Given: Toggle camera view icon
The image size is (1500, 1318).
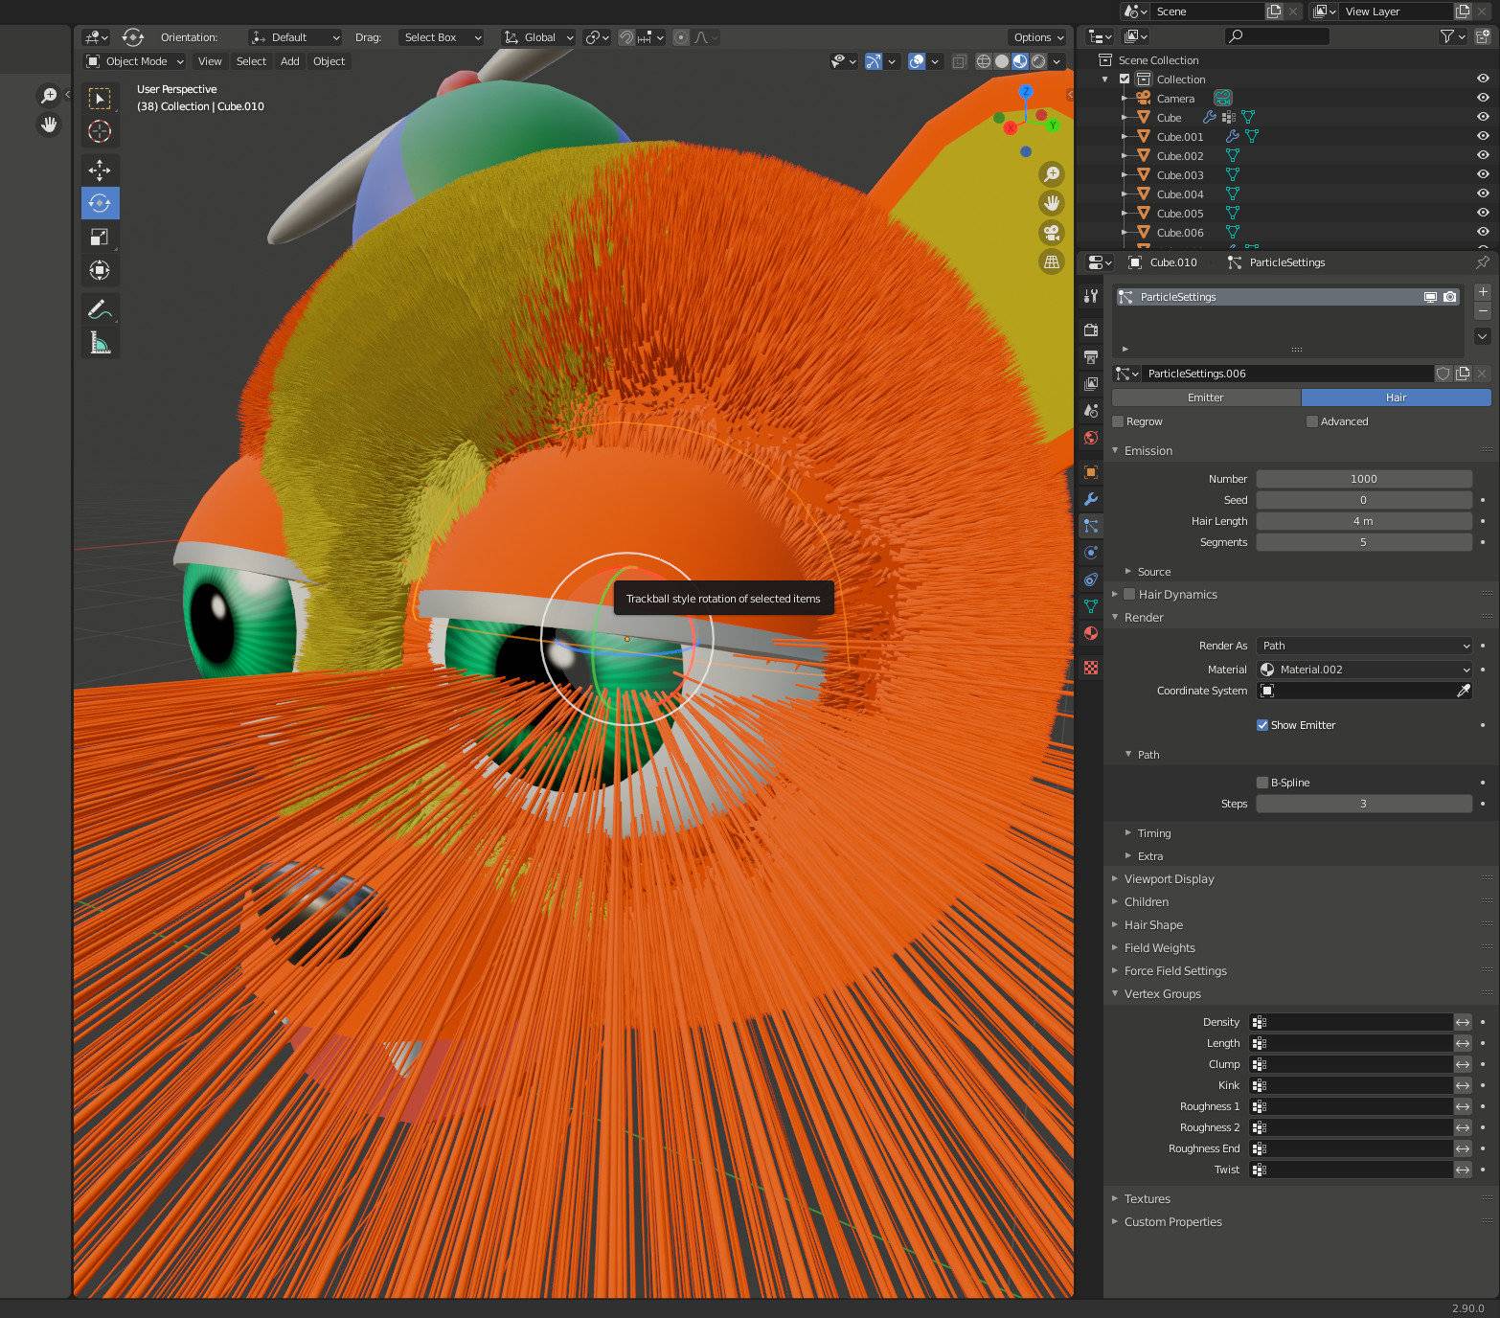Looking at the screenshot, I should (x=1052, y=233).
